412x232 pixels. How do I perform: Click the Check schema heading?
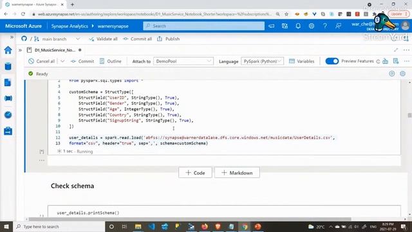(x=72, y=186)
